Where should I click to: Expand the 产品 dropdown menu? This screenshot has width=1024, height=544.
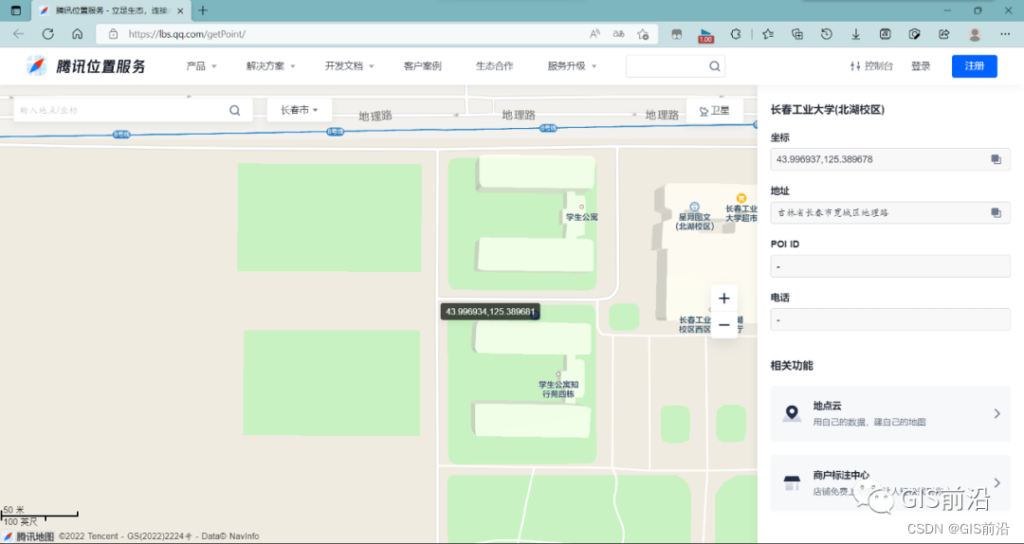tap(201, 66)
